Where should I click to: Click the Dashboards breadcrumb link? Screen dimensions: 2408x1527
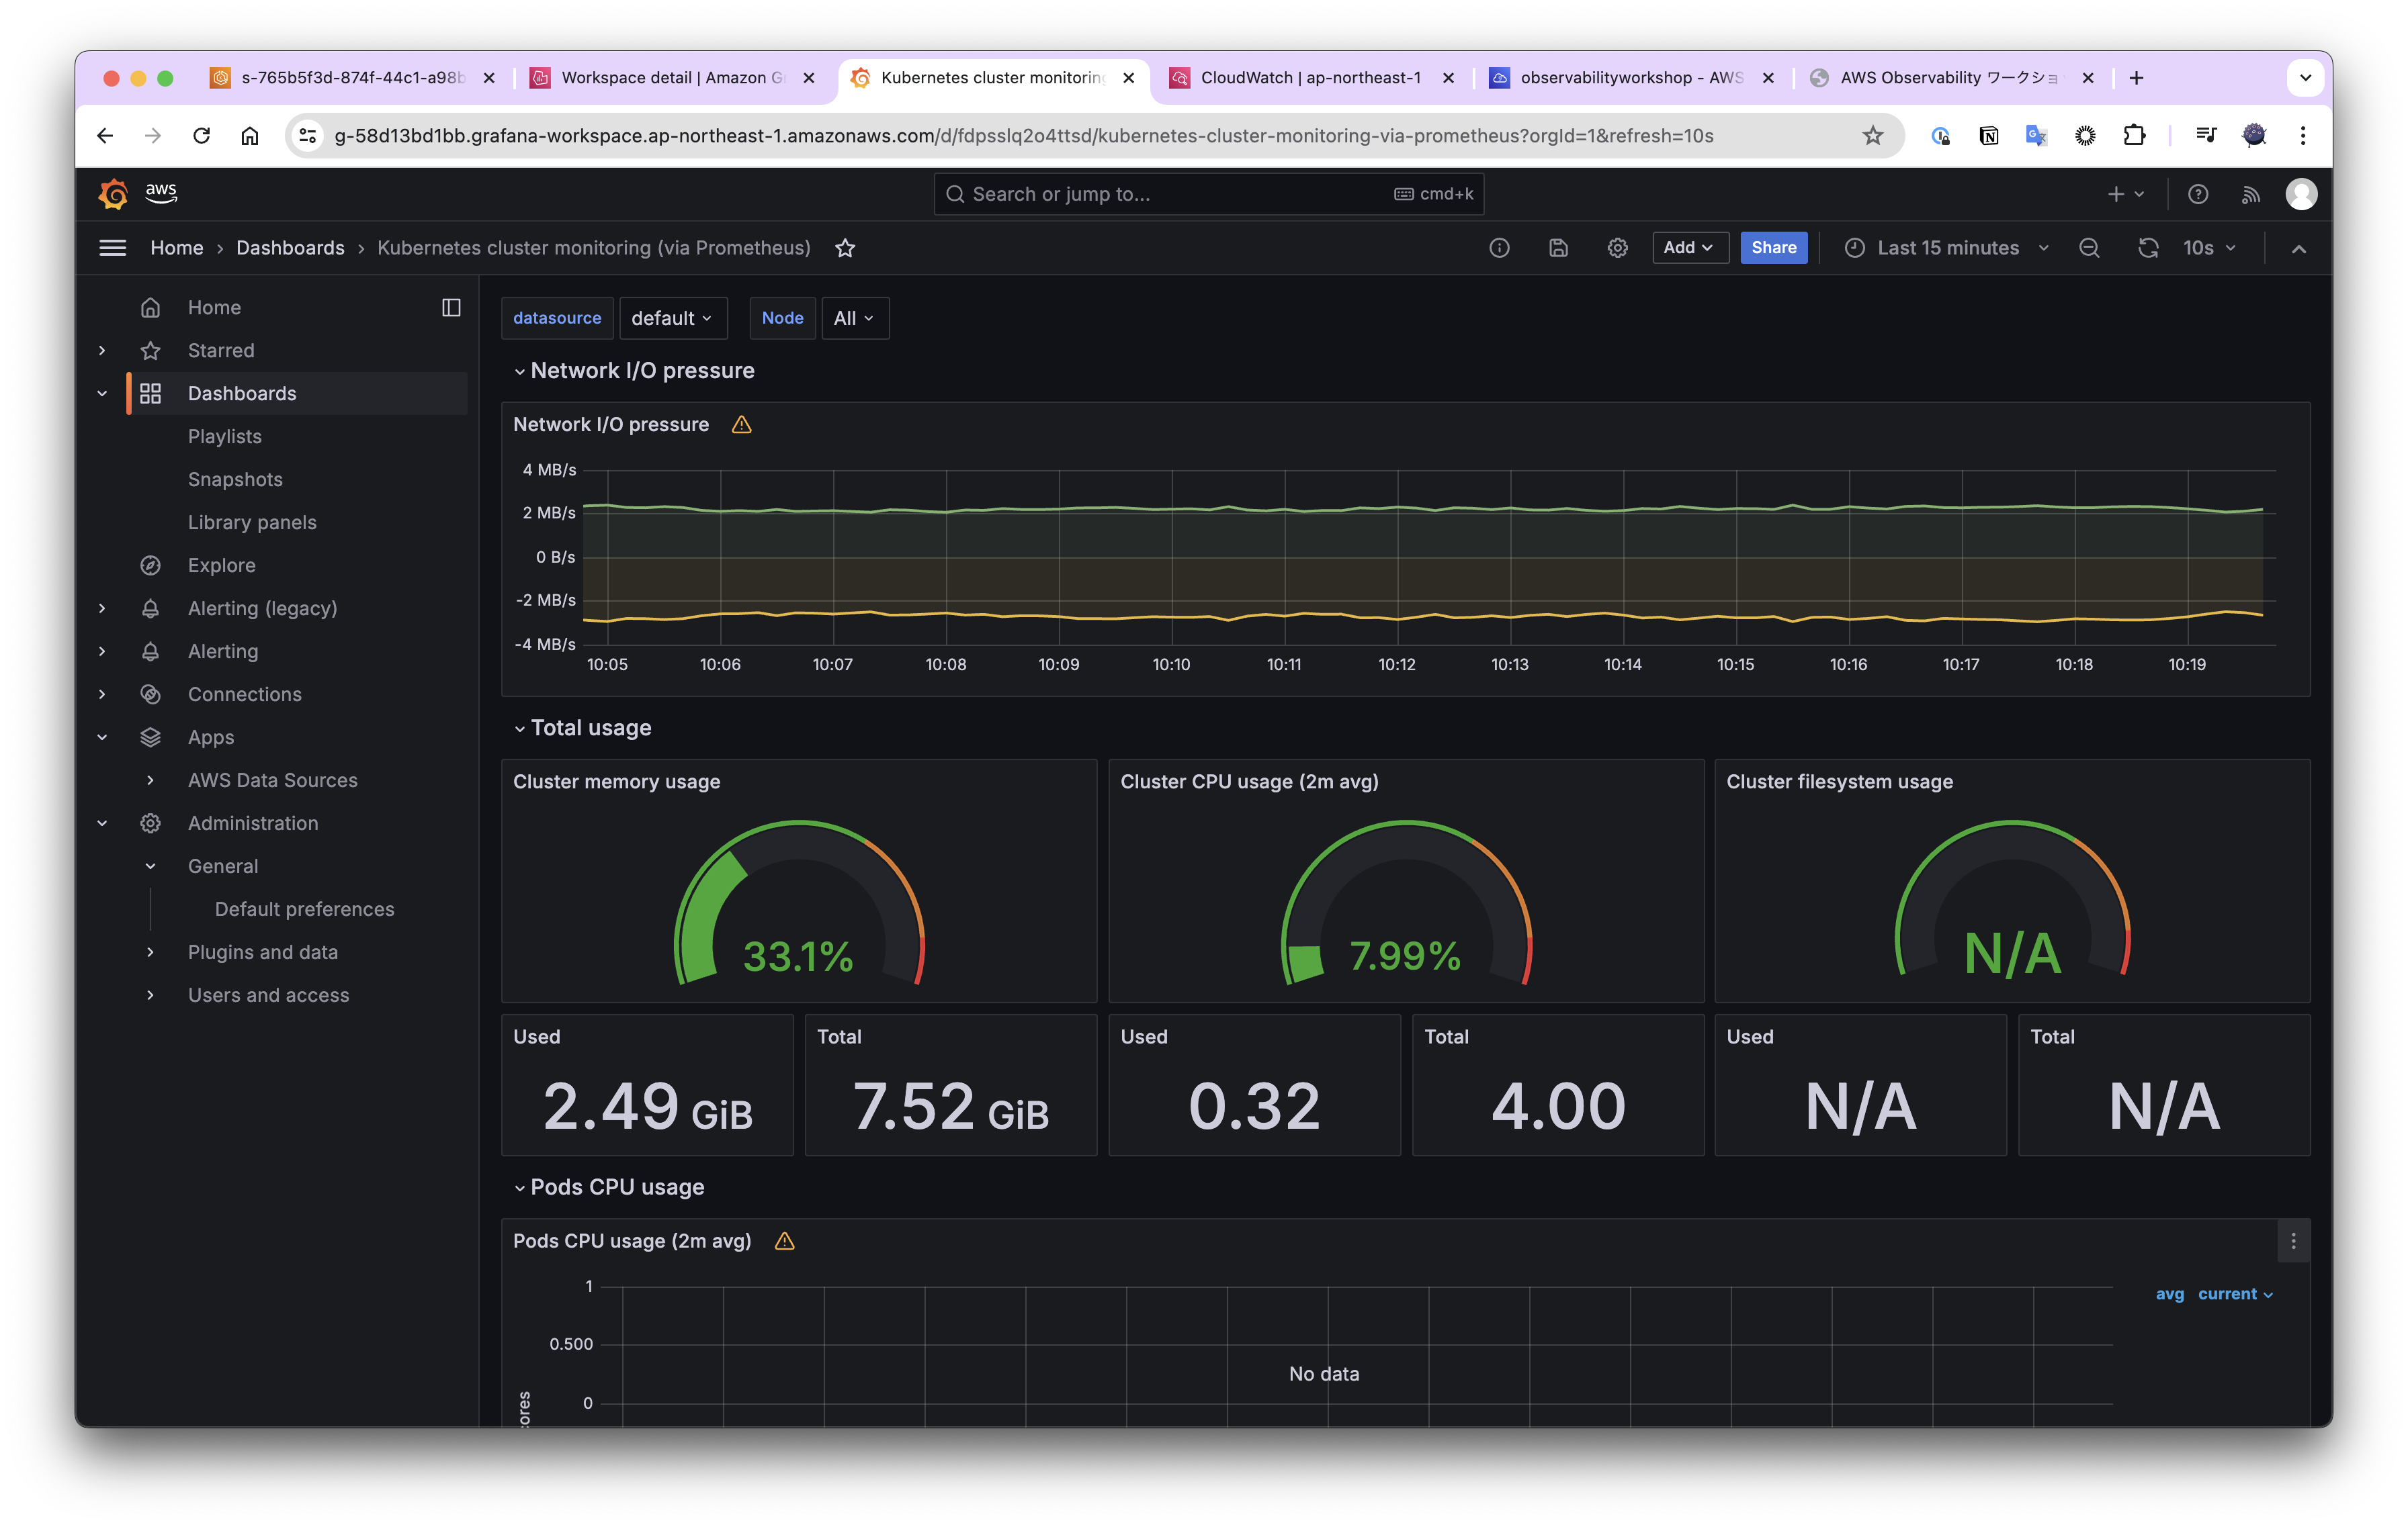point(290,248)
